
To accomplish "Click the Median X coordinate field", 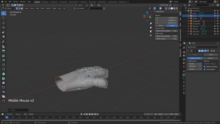I will 166,18.
